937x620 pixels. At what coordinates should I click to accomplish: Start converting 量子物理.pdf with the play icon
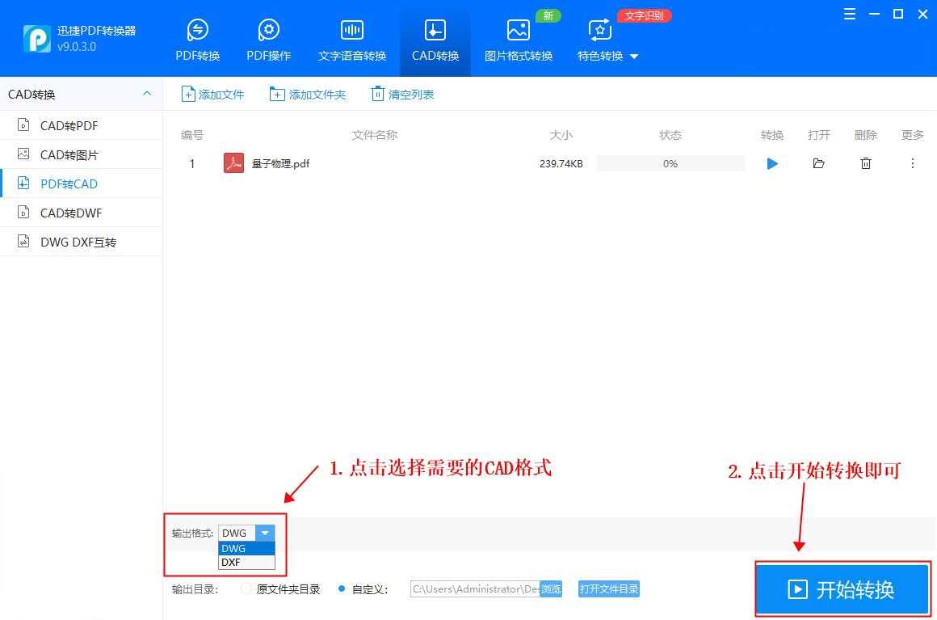point(771,163)
